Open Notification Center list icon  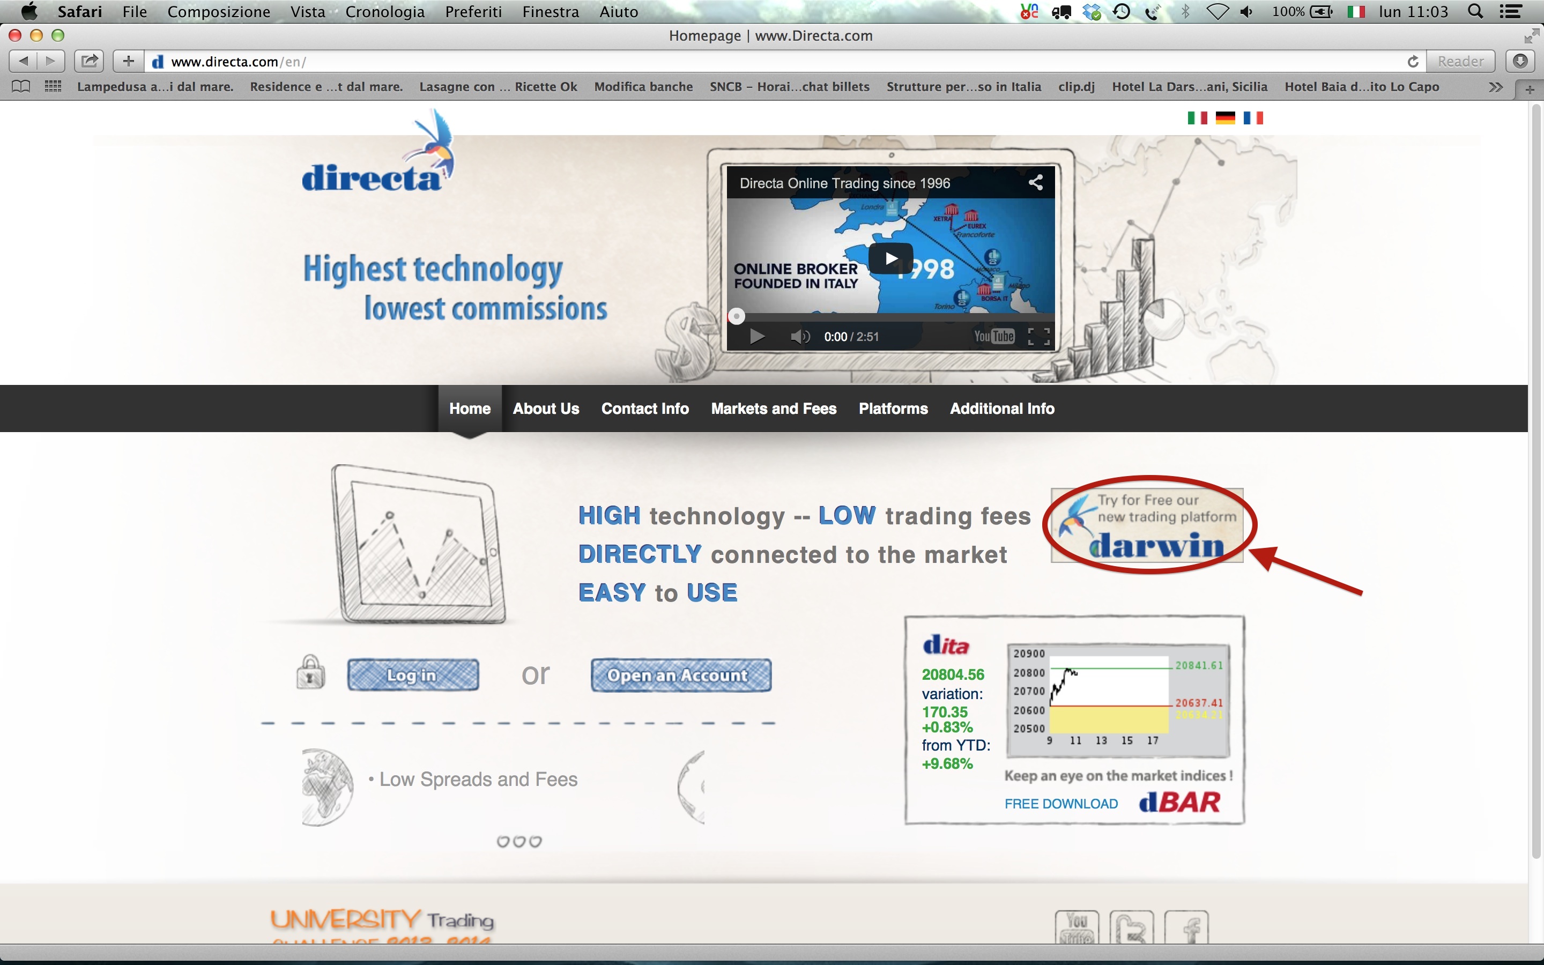click(x=1510, y=11)
